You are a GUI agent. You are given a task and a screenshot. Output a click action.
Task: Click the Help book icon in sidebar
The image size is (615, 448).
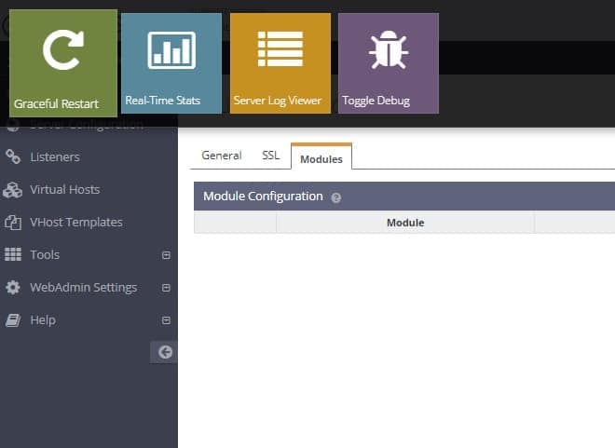click(13, 320)
